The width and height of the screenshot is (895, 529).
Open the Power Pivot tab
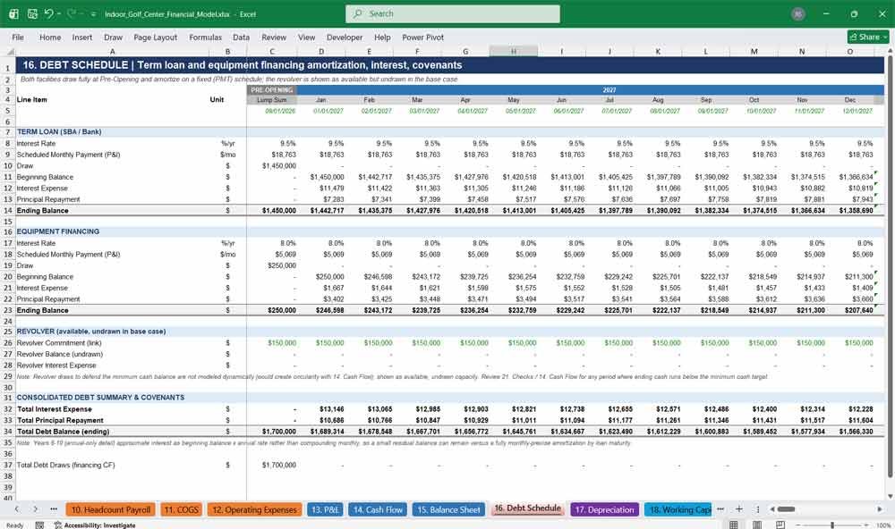pyautogui.click(x=423, y=37)
